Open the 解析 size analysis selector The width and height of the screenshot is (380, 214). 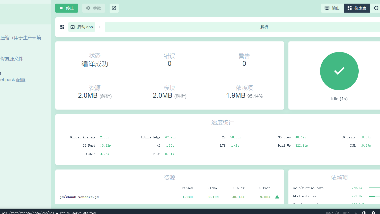coord(264,27)
